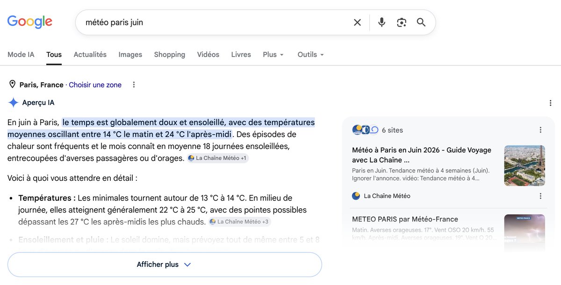
Task: Click the La Chaîne Météo source favicon in the sites card
Action: (x=356, y=196)
